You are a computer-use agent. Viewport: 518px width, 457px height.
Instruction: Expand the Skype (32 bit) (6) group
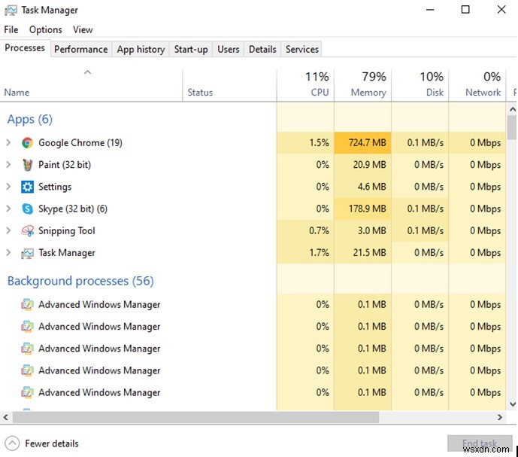(8, 209)
